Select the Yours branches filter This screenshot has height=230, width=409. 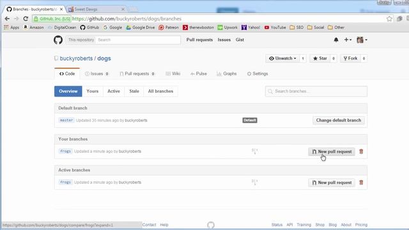coord(93,91)
